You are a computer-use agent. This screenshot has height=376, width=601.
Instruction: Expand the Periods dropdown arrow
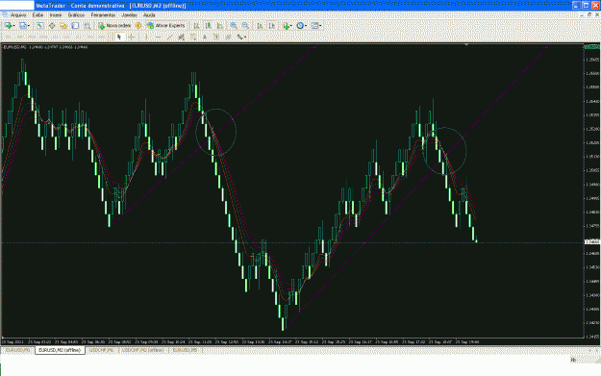click(306, 26)
